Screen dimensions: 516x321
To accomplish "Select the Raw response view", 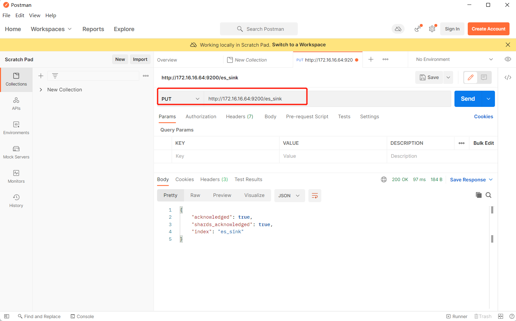I will click(x=195, y=195).
